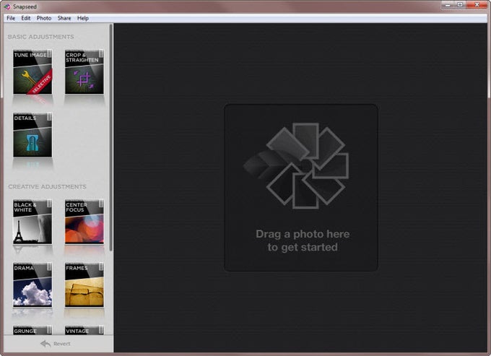Open the Center Focus filter tile
This screenshot has height=356, width=491.
click(x=84, y=222)
